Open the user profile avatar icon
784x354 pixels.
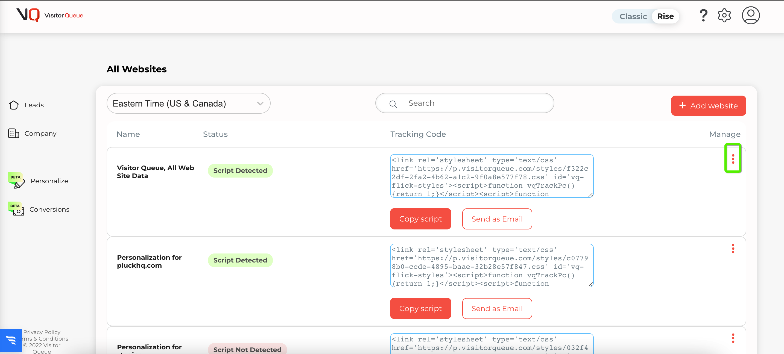pos(751,15)
